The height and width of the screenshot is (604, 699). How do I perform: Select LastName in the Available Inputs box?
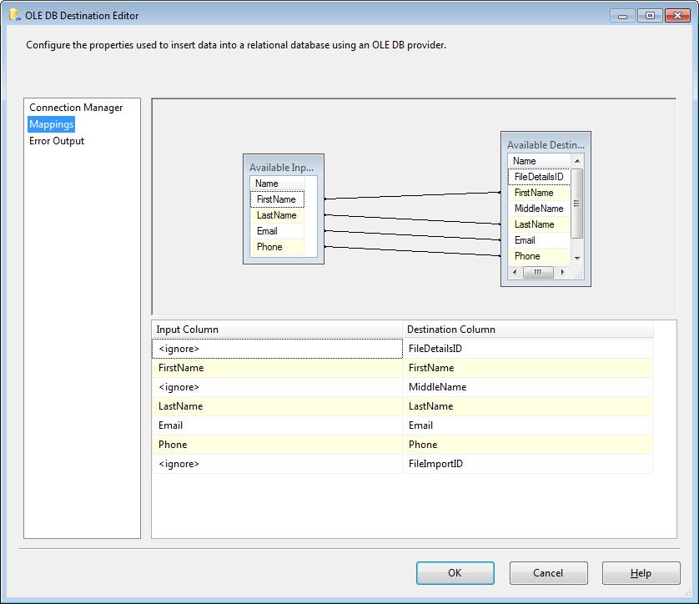[277, 215]
